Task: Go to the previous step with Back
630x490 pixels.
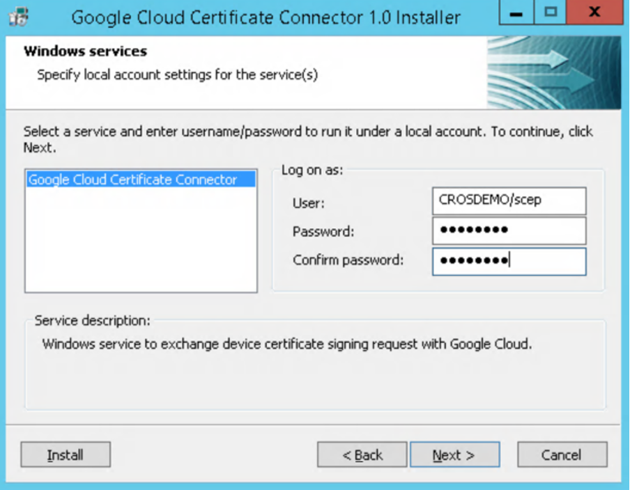Action: coord(362,455)
